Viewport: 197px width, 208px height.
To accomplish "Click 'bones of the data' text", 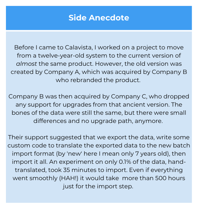I will click(x=38, y=113).
